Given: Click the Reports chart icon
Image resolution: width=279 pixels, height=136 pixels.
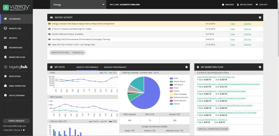Looking at the screenshot, I should [x=5, y=38].
